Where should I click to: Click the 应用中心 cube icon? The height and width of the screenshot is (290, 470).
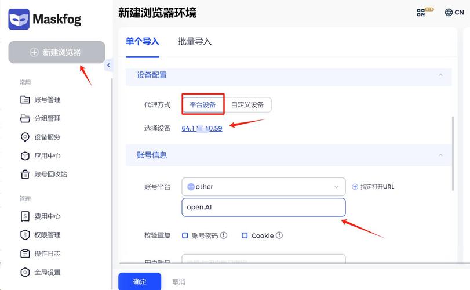click(25, 155)
